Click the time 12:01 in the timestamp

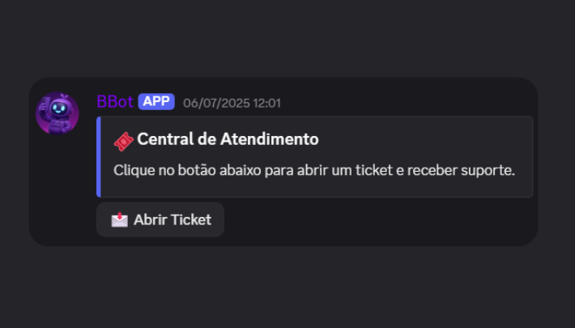267,103
